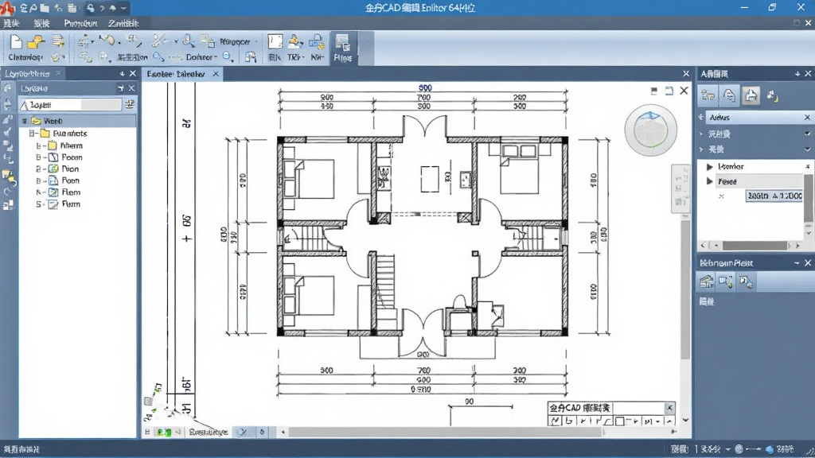Click the thermometer-style icon in the lower-right panel toolbar

coord(726,281)
